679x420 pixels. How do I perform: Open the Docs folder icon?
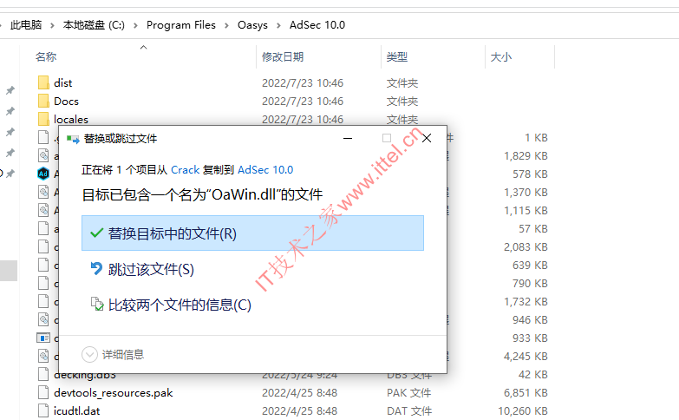pyautogui.click(x=43, y=101)
